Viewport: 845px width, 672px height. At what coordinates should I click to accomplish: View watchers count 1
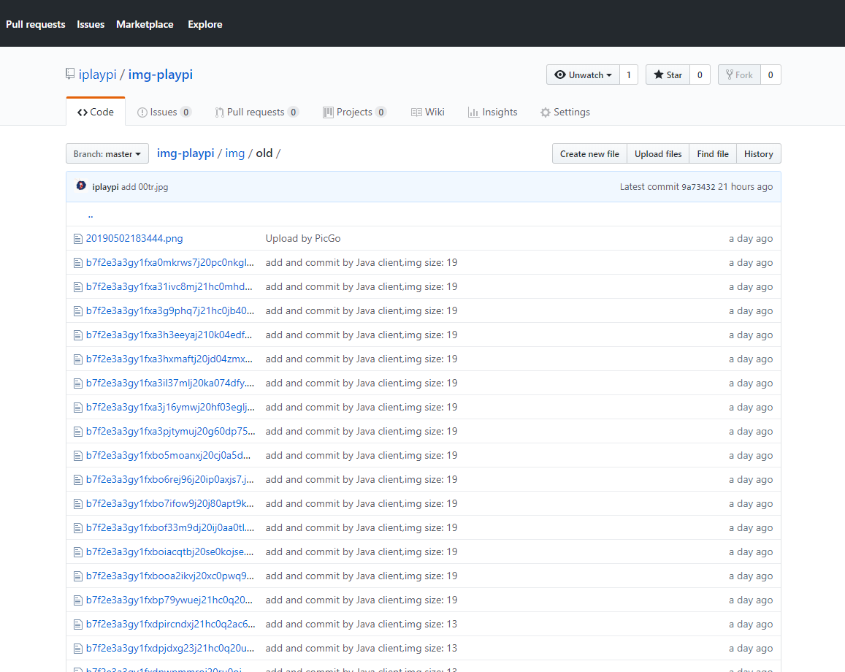tap(628, 75)
